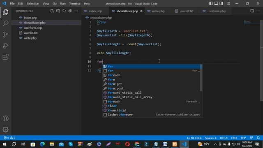Split the editor to the right
Image resolution: width=263 pixels, height=148 pixels.
tap(252, 11)
